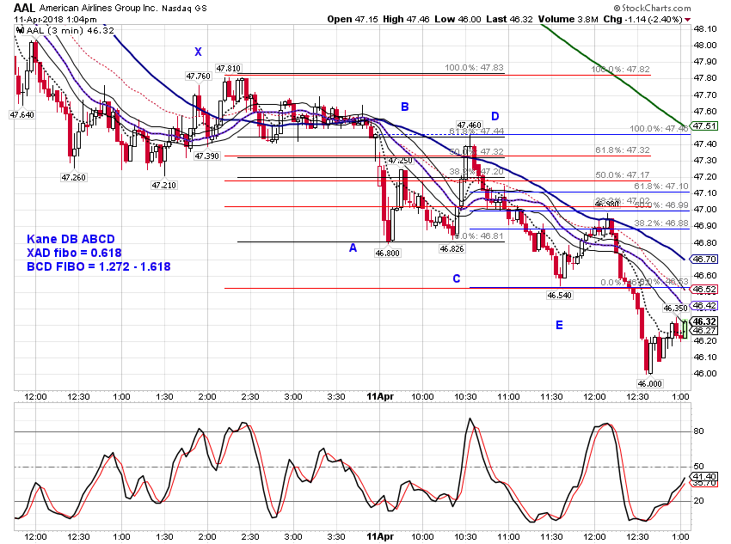The height and width of the screenshot is (544, 731).
Task: Click the Low 46.00 header value
Action: 458,19
